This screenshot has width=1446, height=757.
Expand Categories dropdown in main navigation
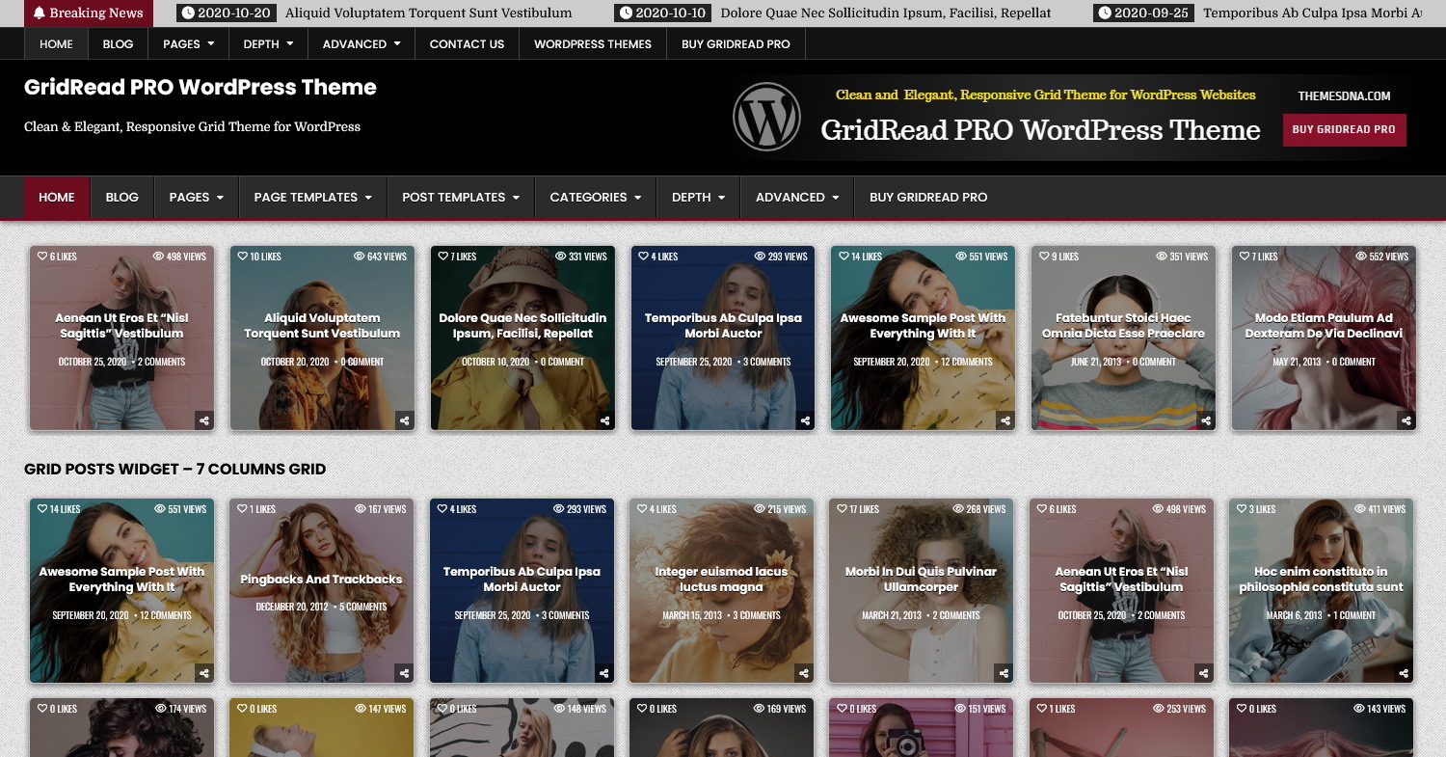point(595,197)
